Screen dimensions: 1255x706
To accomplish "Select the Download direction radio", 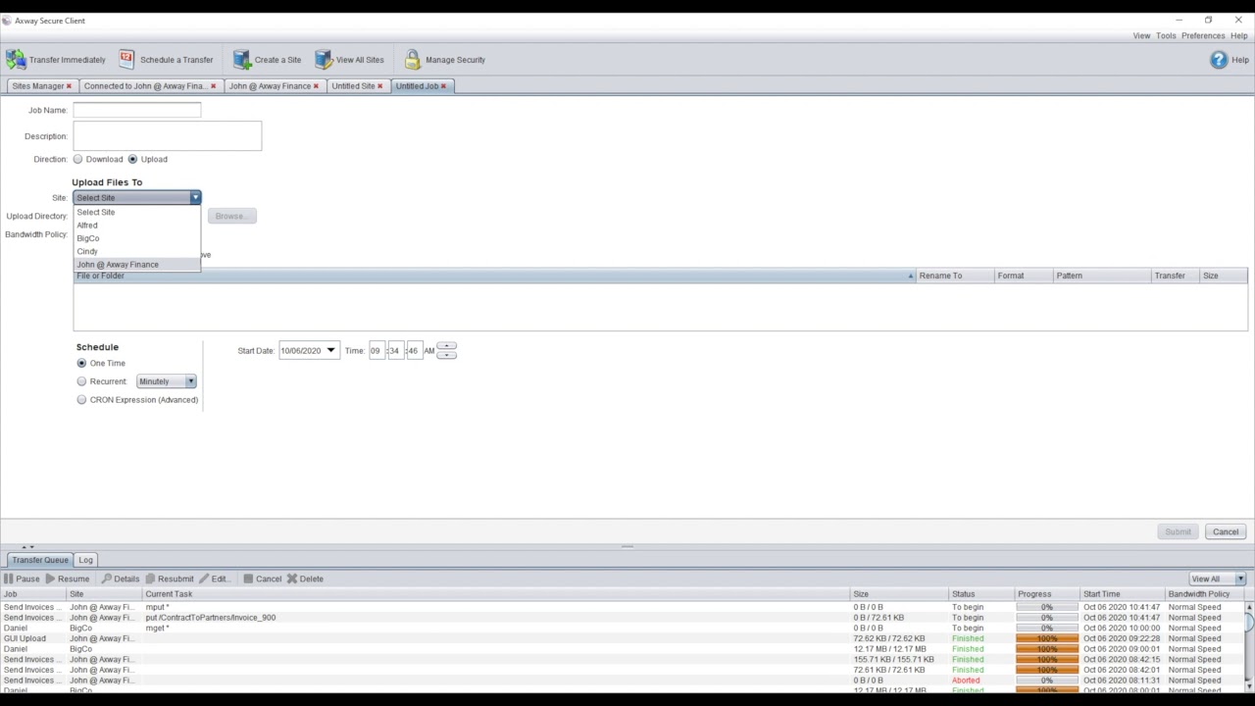I will click(77, 159).
